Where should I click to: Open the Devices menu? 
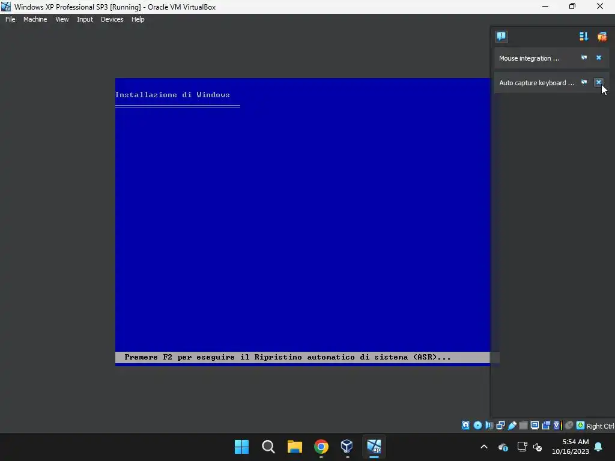coord(112,19)
